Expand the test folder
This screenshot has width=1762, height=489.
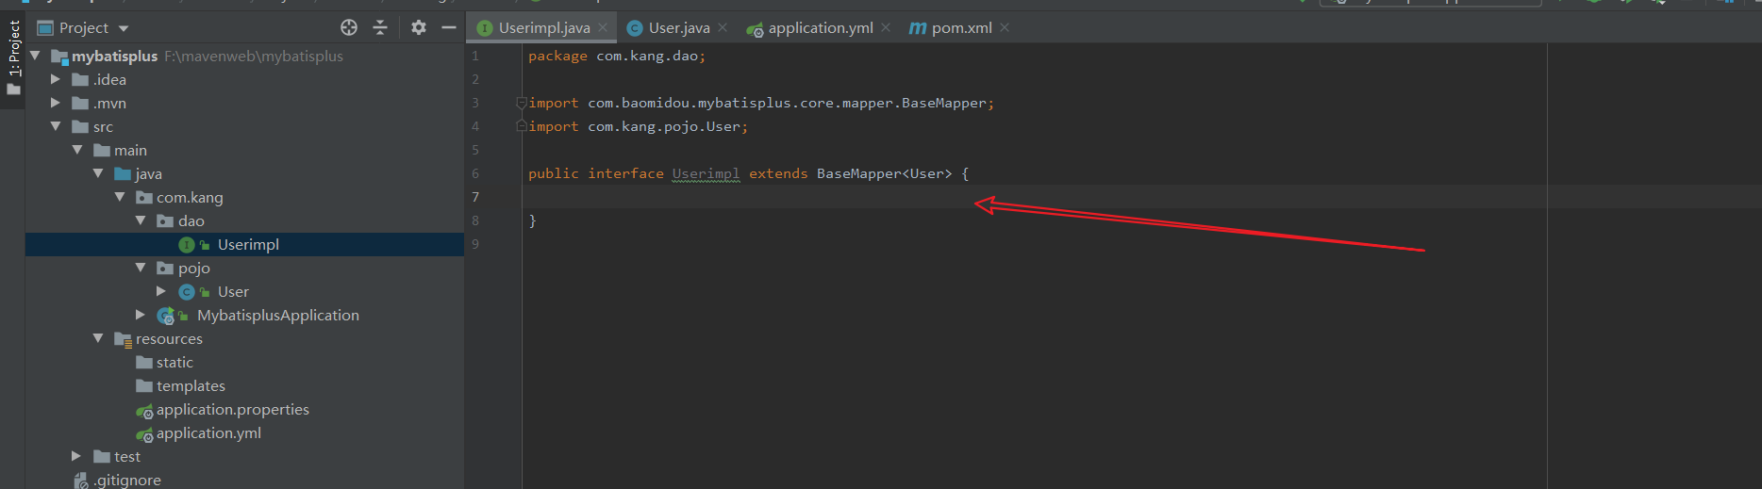(77, 456)
